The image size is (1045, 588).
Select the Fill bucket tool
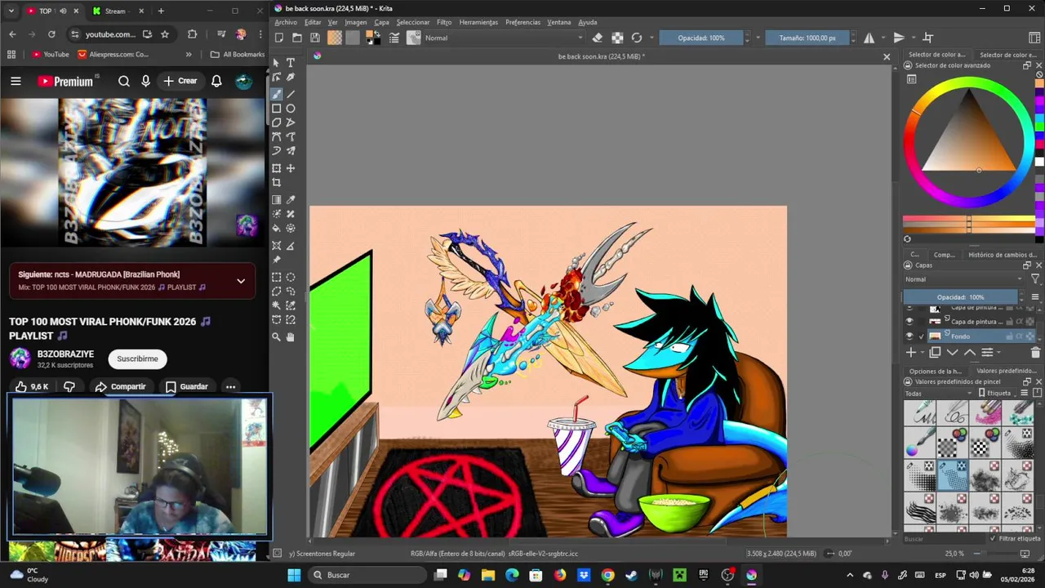click(277, 229)
